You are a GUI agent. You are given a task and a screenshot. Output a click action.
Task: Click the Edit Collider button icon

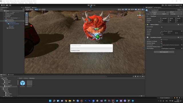pyautogui.click(x=162, y=27)
